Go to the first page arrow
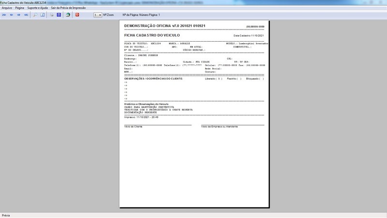The width and height of the screenshot is (387, 218). pyautogui.click(x=4, y=15)
